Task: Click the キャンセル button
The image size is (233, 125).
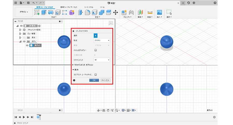Action: 105,80
